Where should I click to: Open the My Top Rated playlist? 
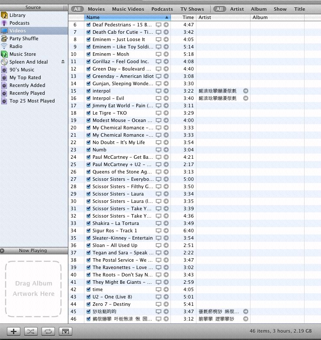25,77
